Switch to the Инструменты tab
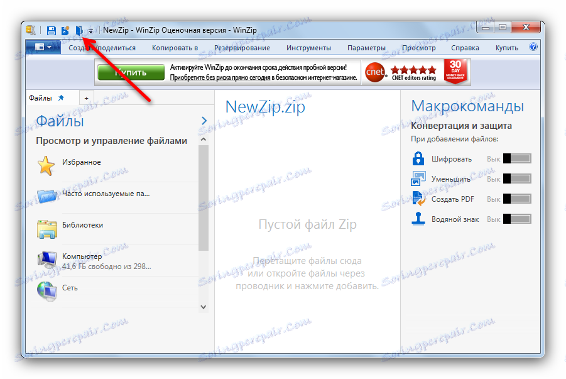Image resolution: width=566 pixels, height=379 pixels. (x=308, y=48)
